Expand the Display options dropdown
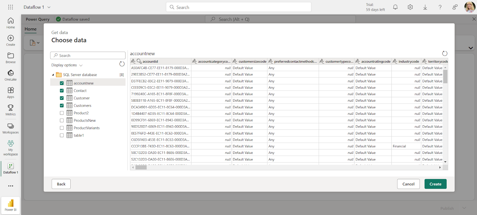Viewport: 477px width, 215px height. (x=67, y=65)
